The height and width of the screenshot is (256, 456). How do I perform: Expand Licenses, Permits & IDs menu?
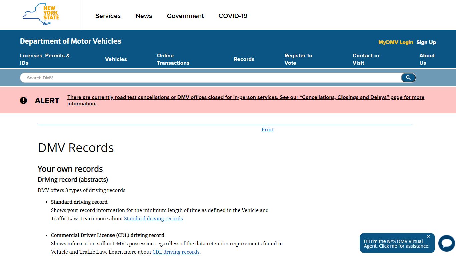pyautogui.click(x=45, y=59)
